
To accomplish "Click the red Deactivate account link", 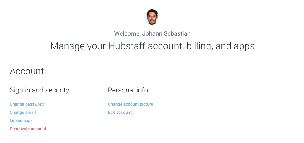I will (28, 129).
